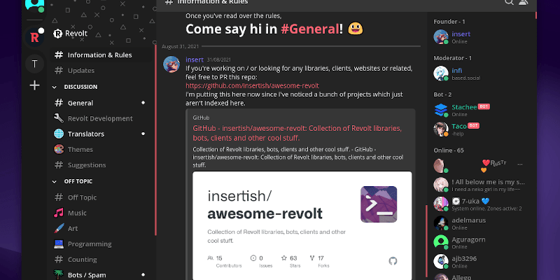Click the insert username in the message
The image size is (560, 280).
click(195, 59)
